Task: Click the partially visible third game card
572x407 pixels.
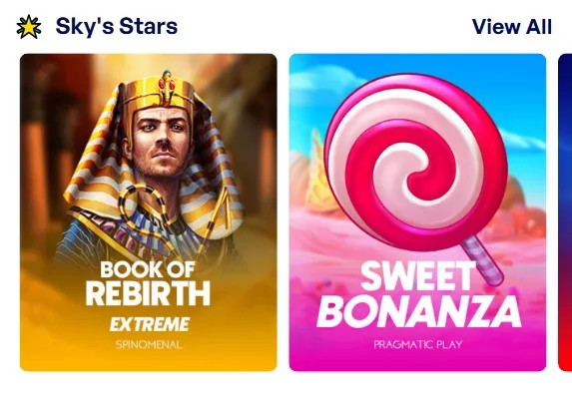Action: pyautogui.click(x=565, y=212)
